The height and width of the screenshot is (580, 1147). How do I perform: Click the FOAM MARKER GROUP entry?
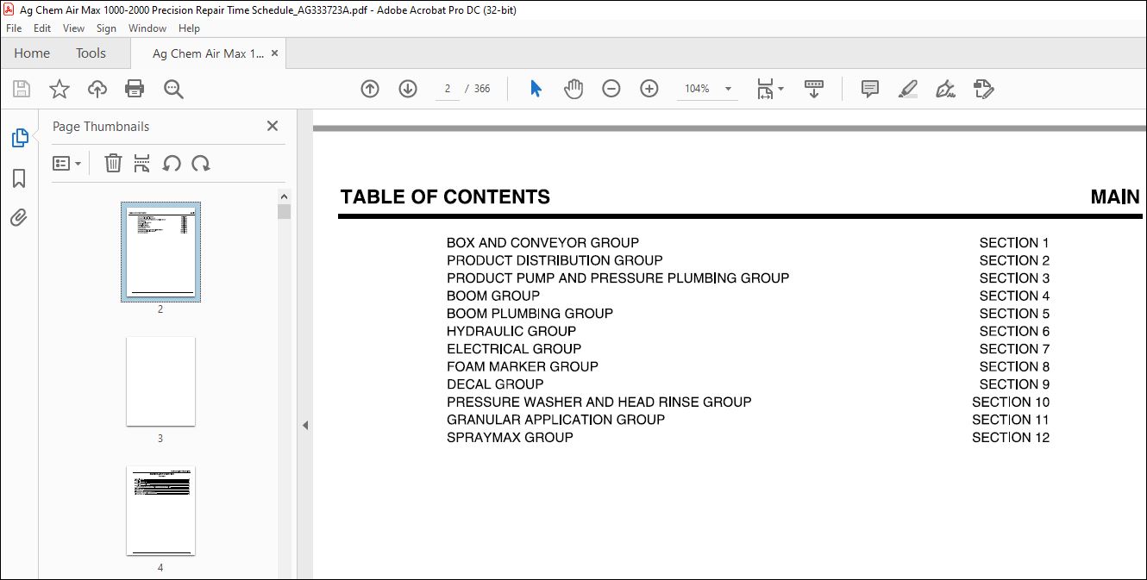[523, 366]
